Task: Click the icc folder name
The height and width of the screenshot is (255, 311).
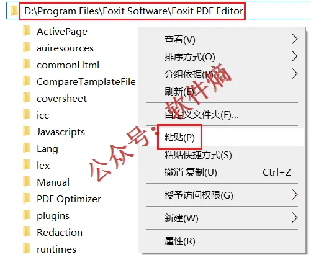Action: pos(43,115)
